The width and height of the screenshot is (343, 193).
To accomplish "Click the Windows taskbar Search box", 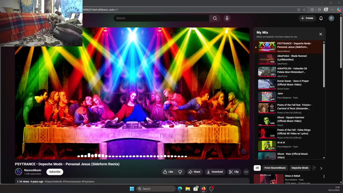I will coord(156,189).
